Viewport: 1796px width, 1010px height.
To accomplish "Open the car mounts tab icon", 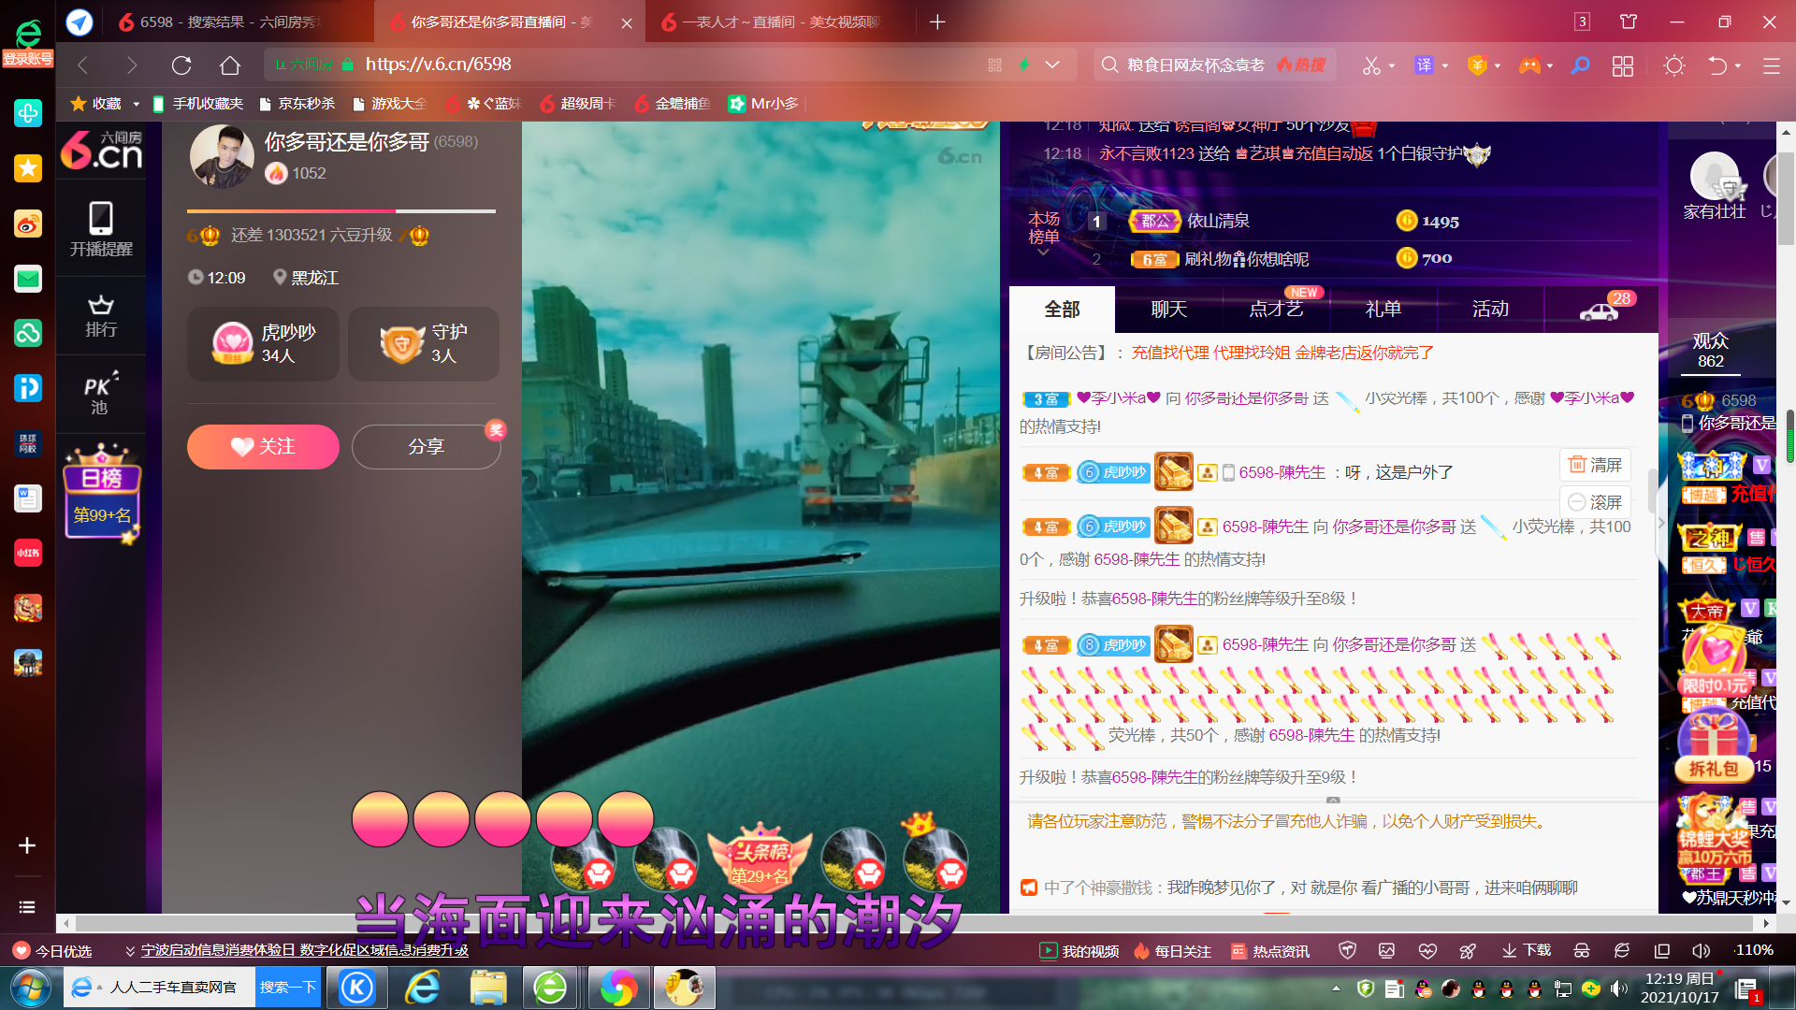I will 1599,310.
